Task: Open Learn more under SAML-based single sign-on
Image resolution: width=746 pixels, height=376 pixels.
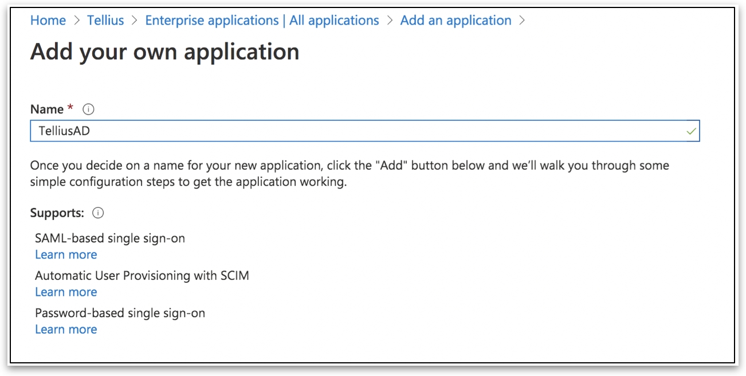Action: tap(66, 254)
